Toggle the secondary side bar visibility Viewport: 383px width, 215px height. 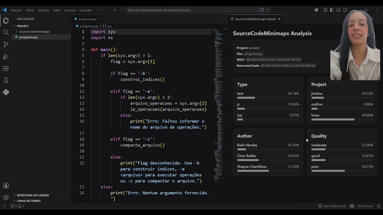pyautogui.click(x=345, y=10)
